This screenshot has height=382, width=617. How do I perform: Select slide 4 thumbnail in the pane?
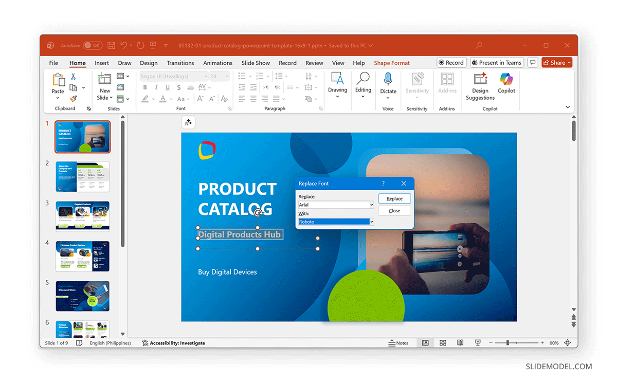click(x=82, y=256)
